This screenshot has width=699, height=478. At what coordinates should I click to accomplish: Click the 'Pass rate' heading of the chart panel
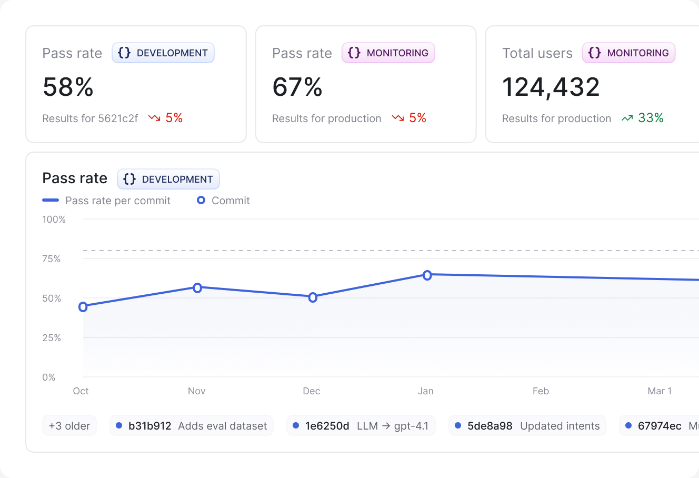point(75,178)
